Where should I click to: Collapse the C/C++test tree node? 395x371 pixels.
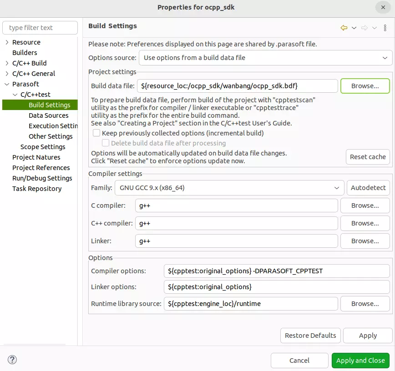(x=15, y=95)
